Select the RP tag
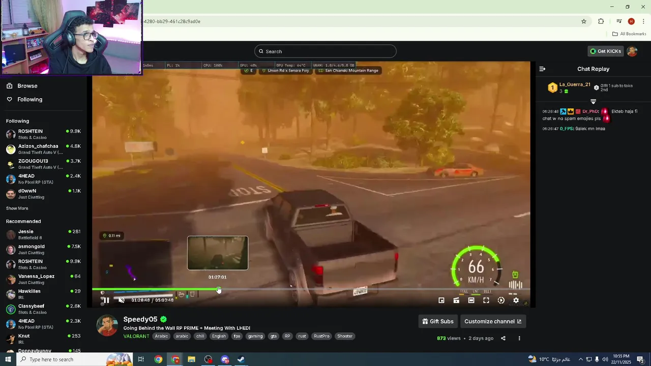The image size is (651, 366). coord(287,336)
